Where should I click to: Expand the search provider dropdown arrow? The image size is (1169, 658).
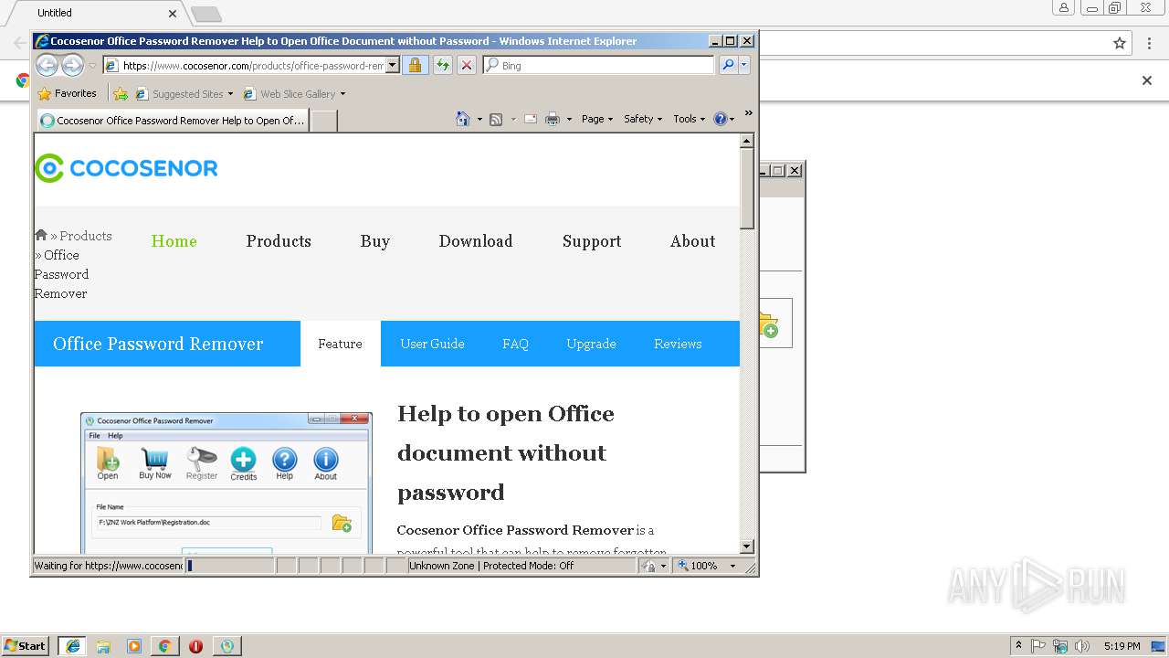tap(744, 65)
